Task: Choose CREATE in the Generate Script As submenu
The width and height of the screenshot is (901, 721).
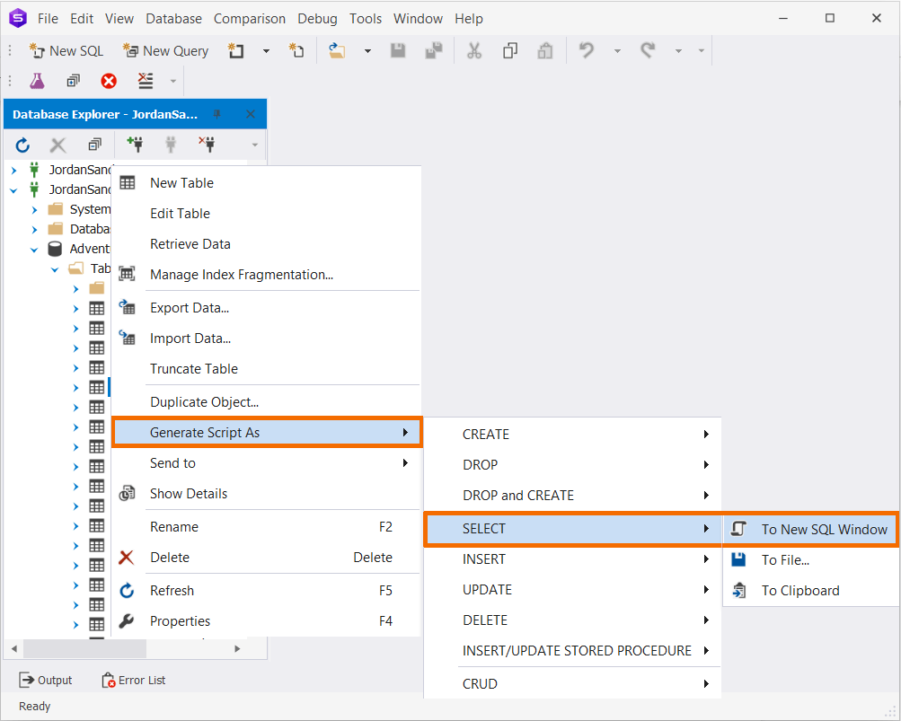Action: pyautogui.click(x=486, y=434)
